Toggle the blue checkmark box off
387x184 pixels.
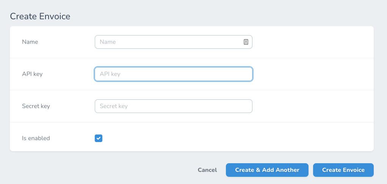[99, 138]
